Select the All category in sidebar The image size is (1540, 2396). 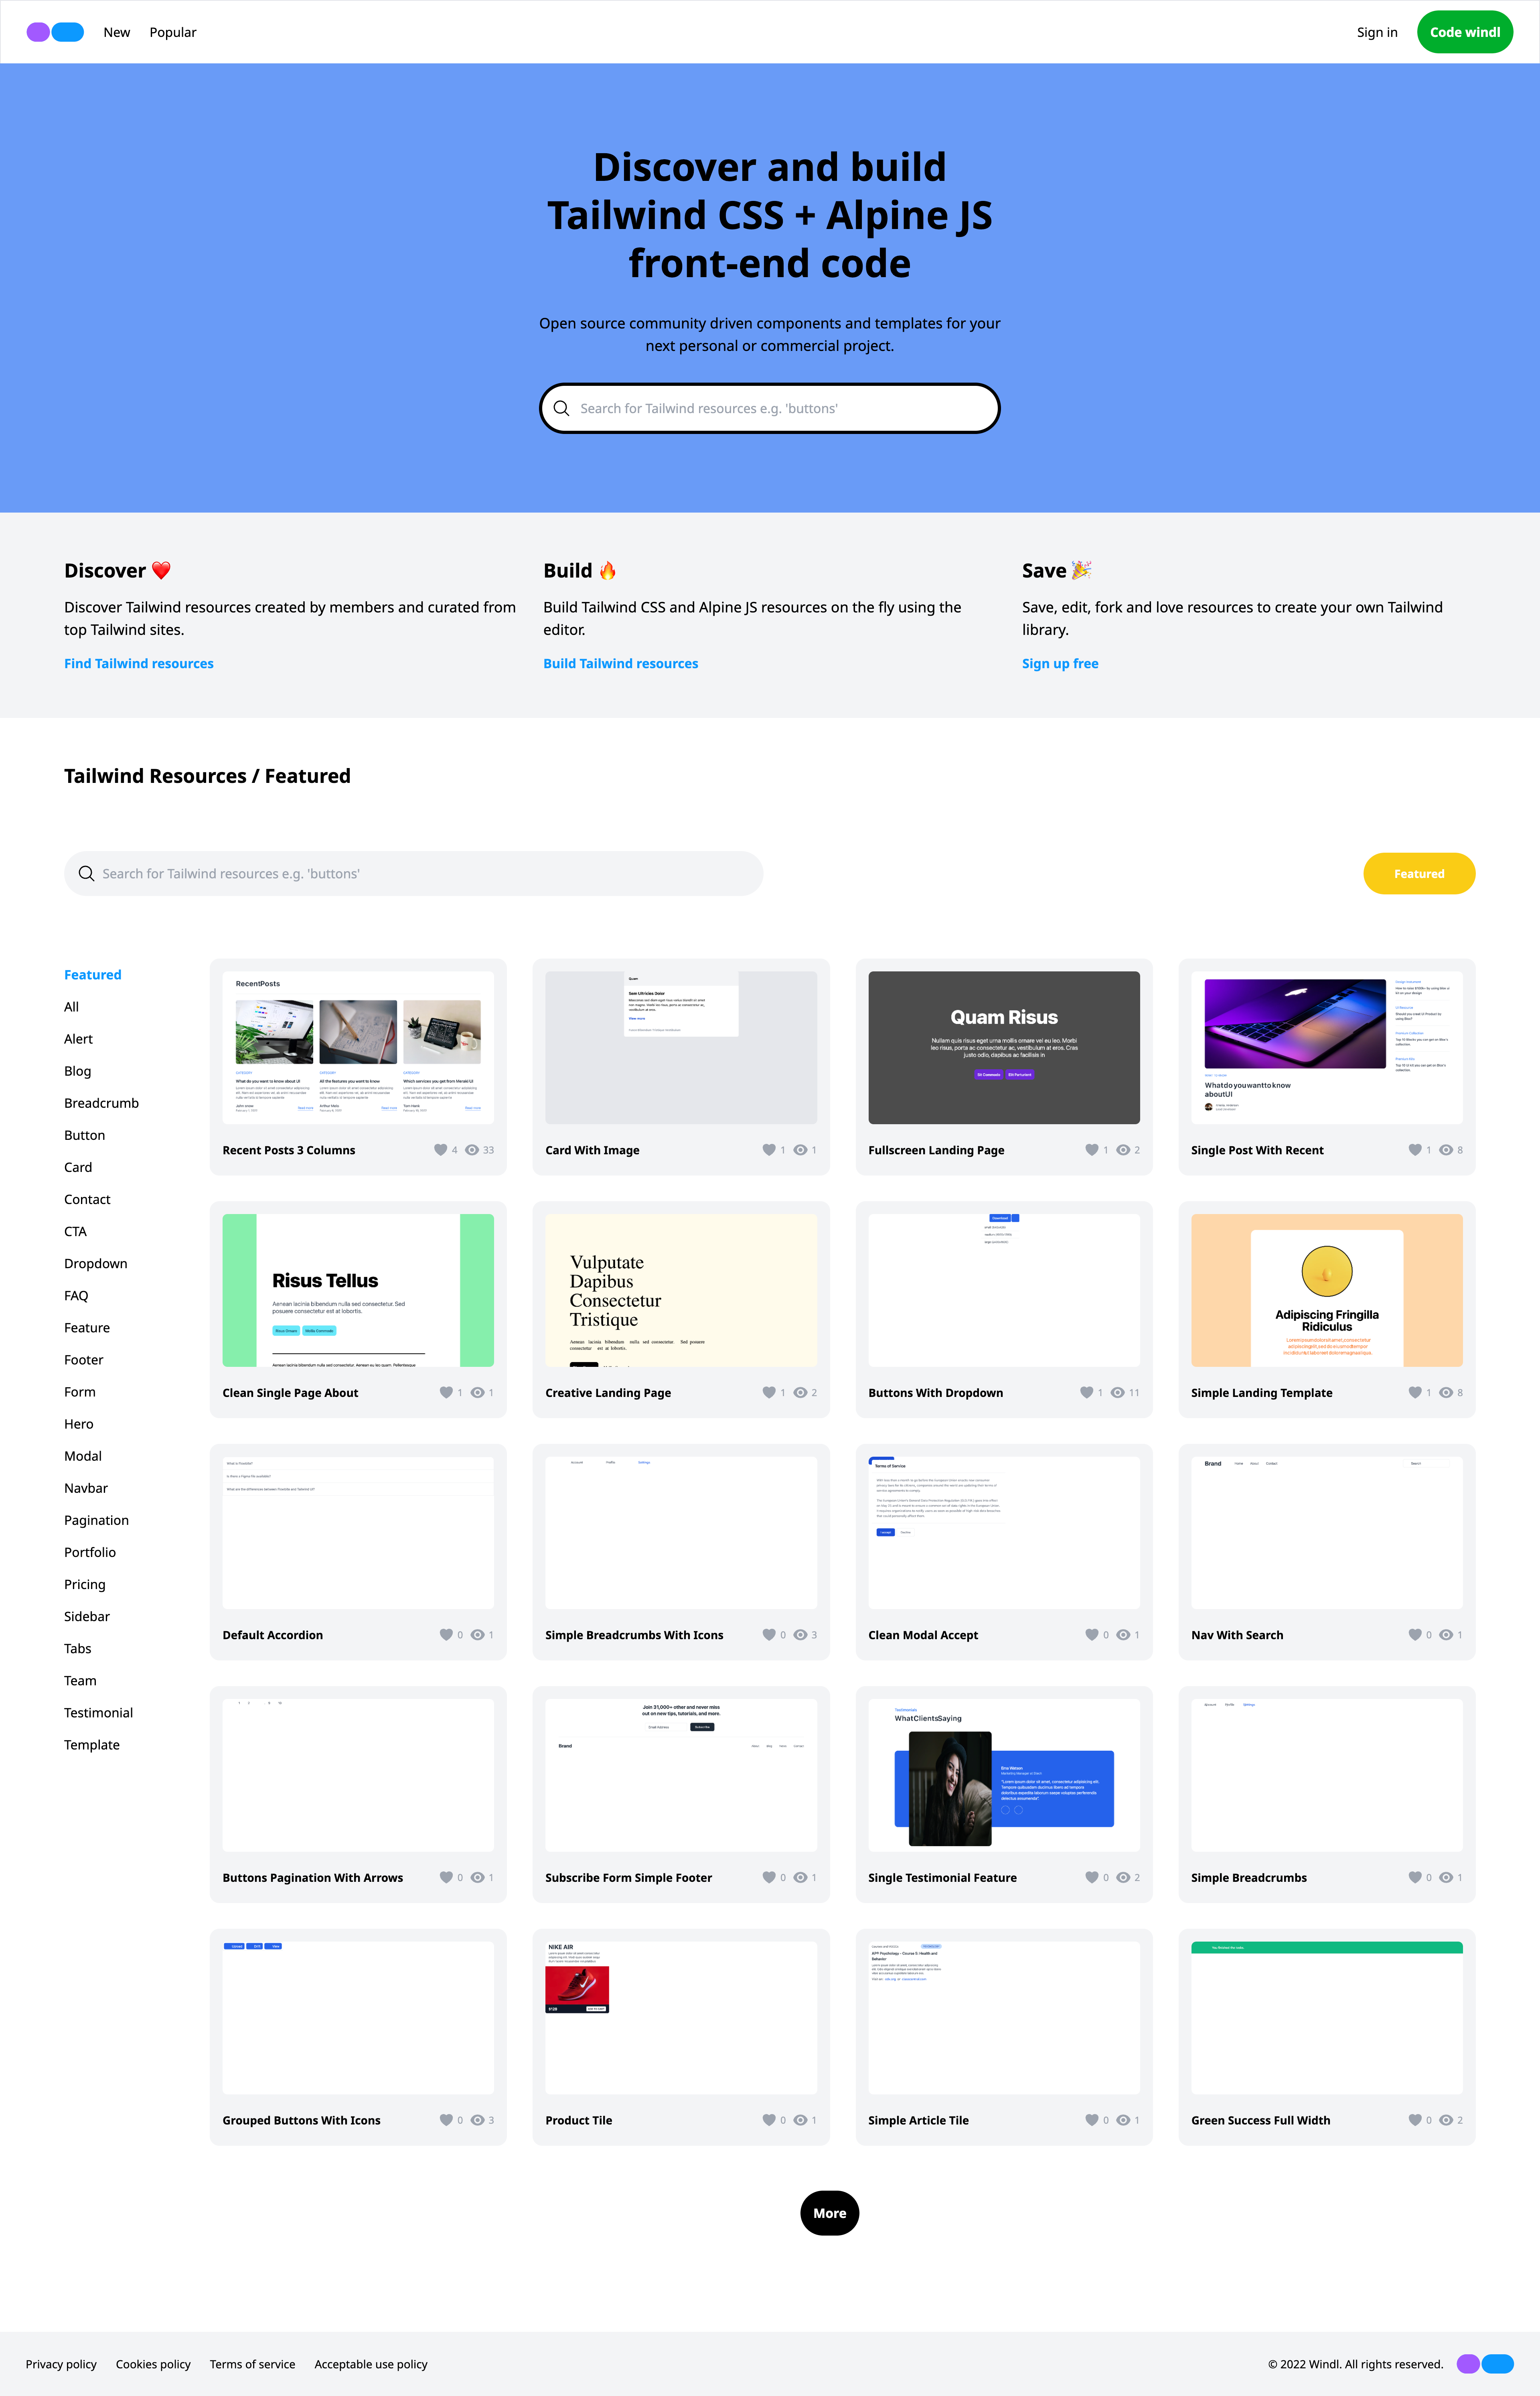71,1007
